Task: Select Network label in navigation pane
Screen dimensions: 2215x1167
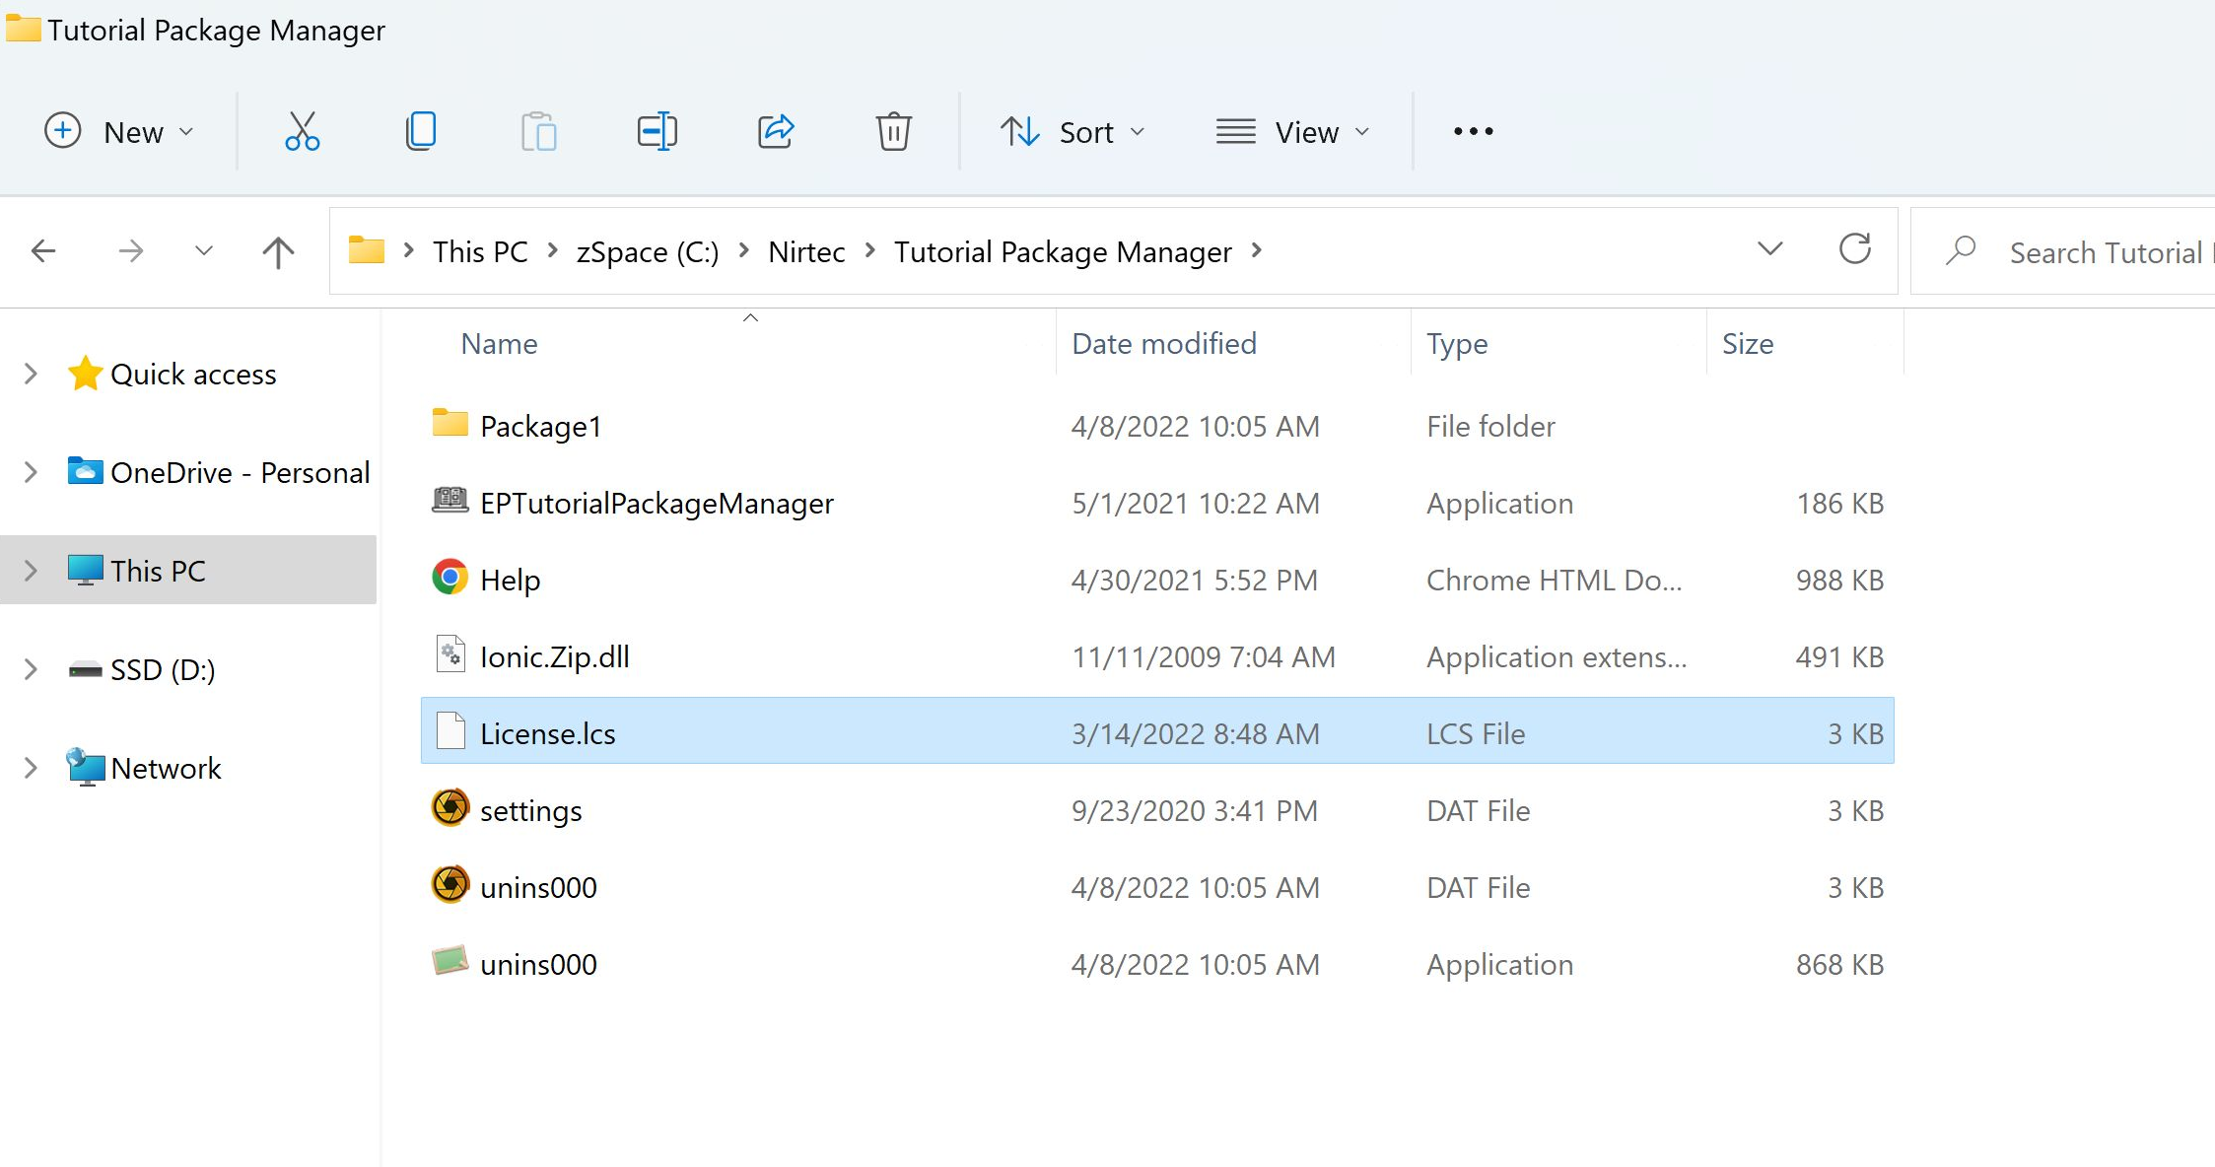Action: tap(166, 768)
